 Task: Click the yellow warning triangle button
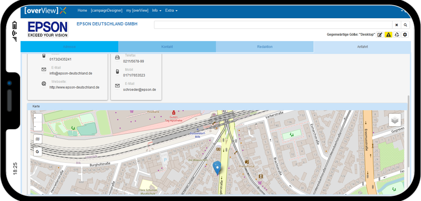(388, 35)
